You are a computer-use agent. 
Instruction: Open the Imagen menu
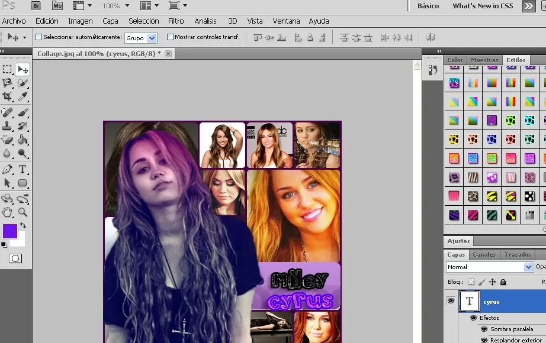click(x=81, y=21)
